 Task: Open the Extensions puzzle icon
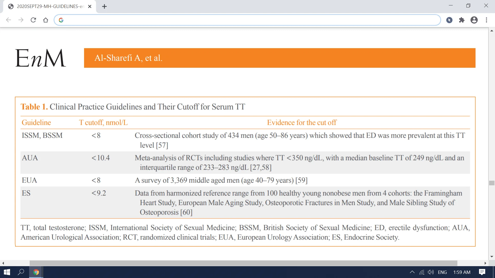(462, 20)
